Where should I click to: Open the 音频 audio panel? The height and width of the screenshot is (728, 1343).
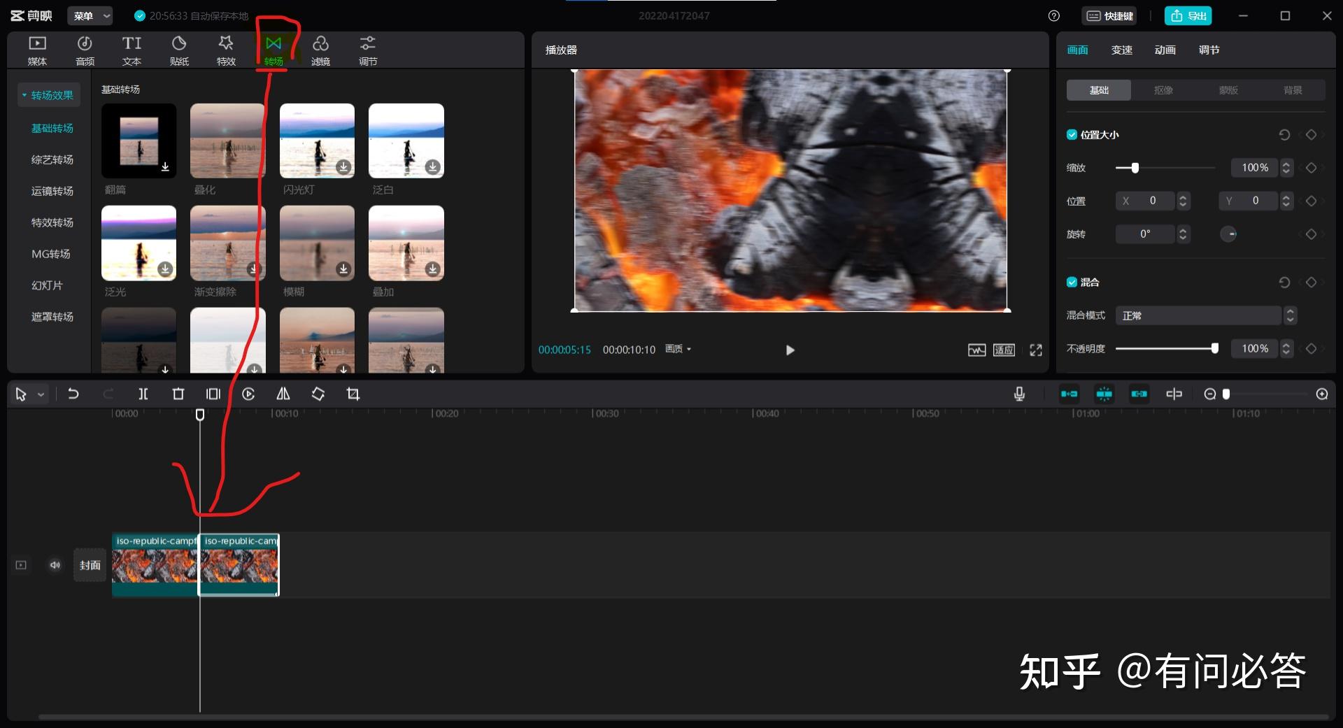point(85,50)
